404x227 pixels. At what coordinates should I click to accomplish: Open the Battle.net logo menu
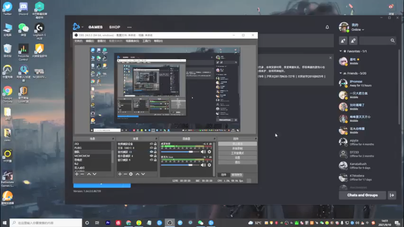(77, 27)
